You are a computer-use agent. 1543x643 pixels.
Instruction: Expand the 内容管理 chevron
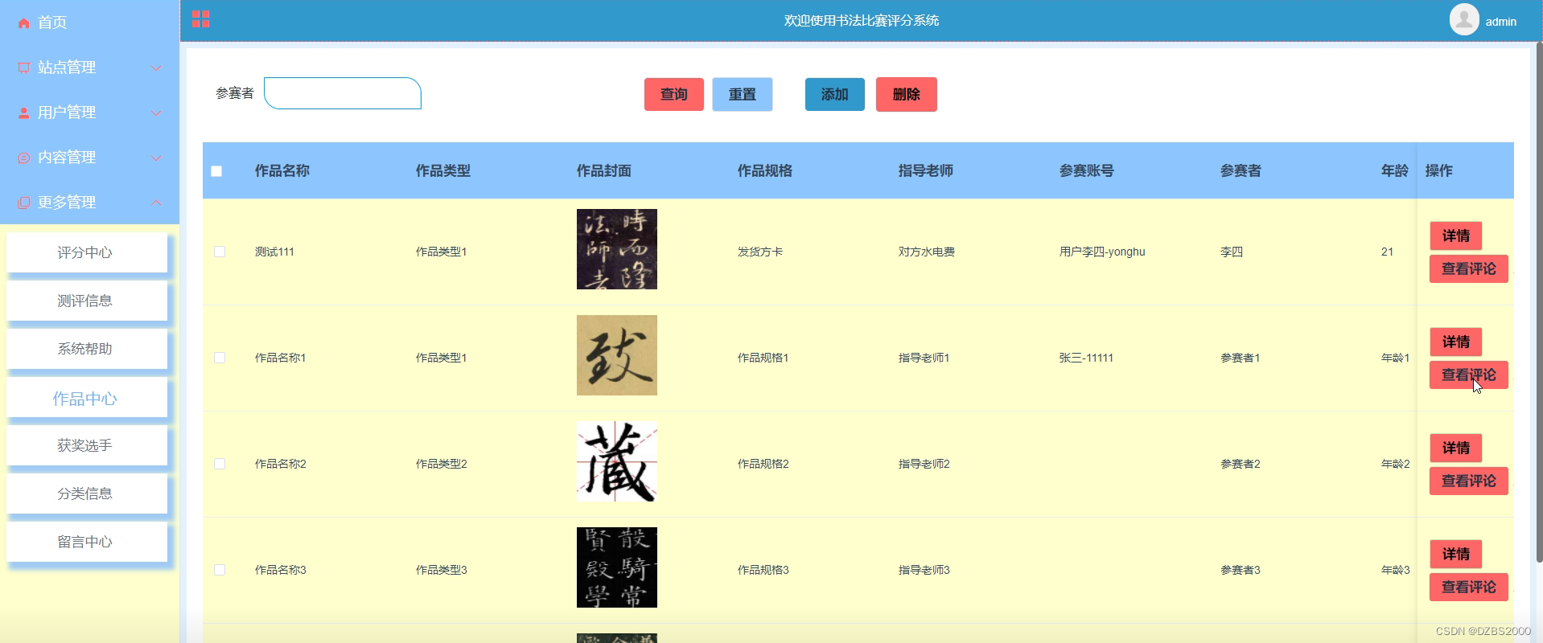click(x=156, y=158)
